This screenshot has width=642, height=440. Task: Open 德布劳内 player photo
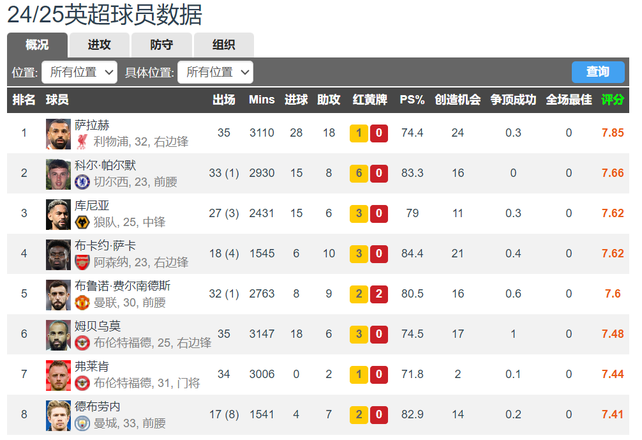click(x=58, y=416)
